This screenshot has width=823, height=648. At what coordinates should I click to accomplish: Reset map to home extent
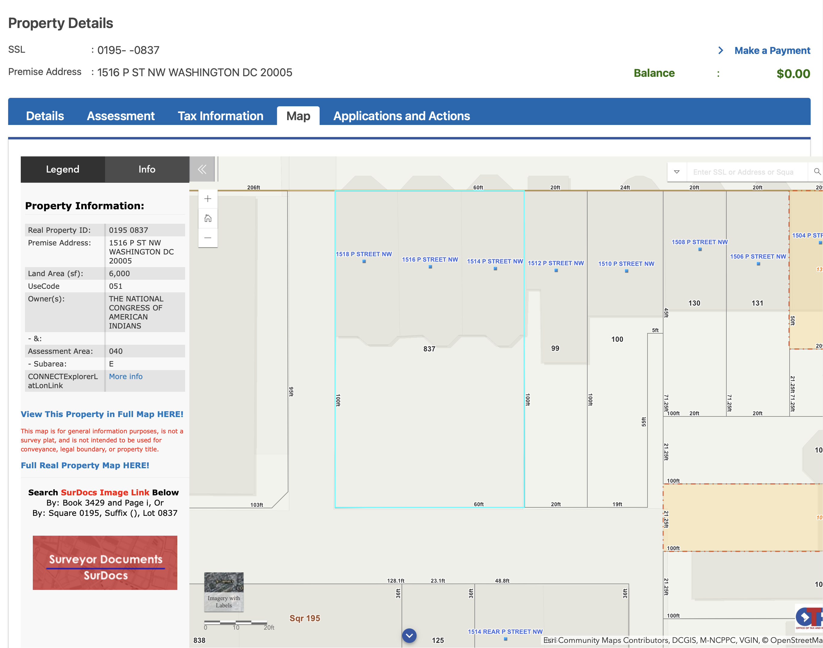coord(207,218)
